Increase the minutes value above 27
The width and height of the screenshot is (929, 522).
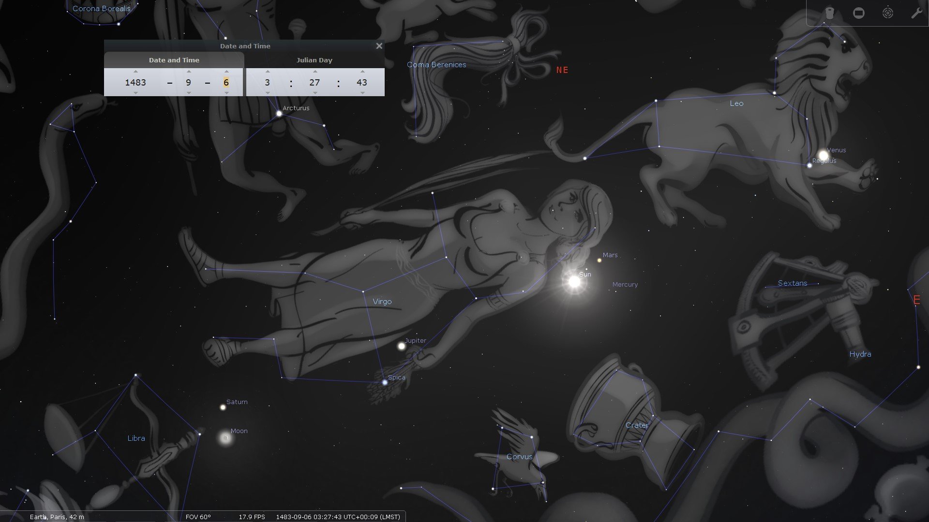point(315,72)
